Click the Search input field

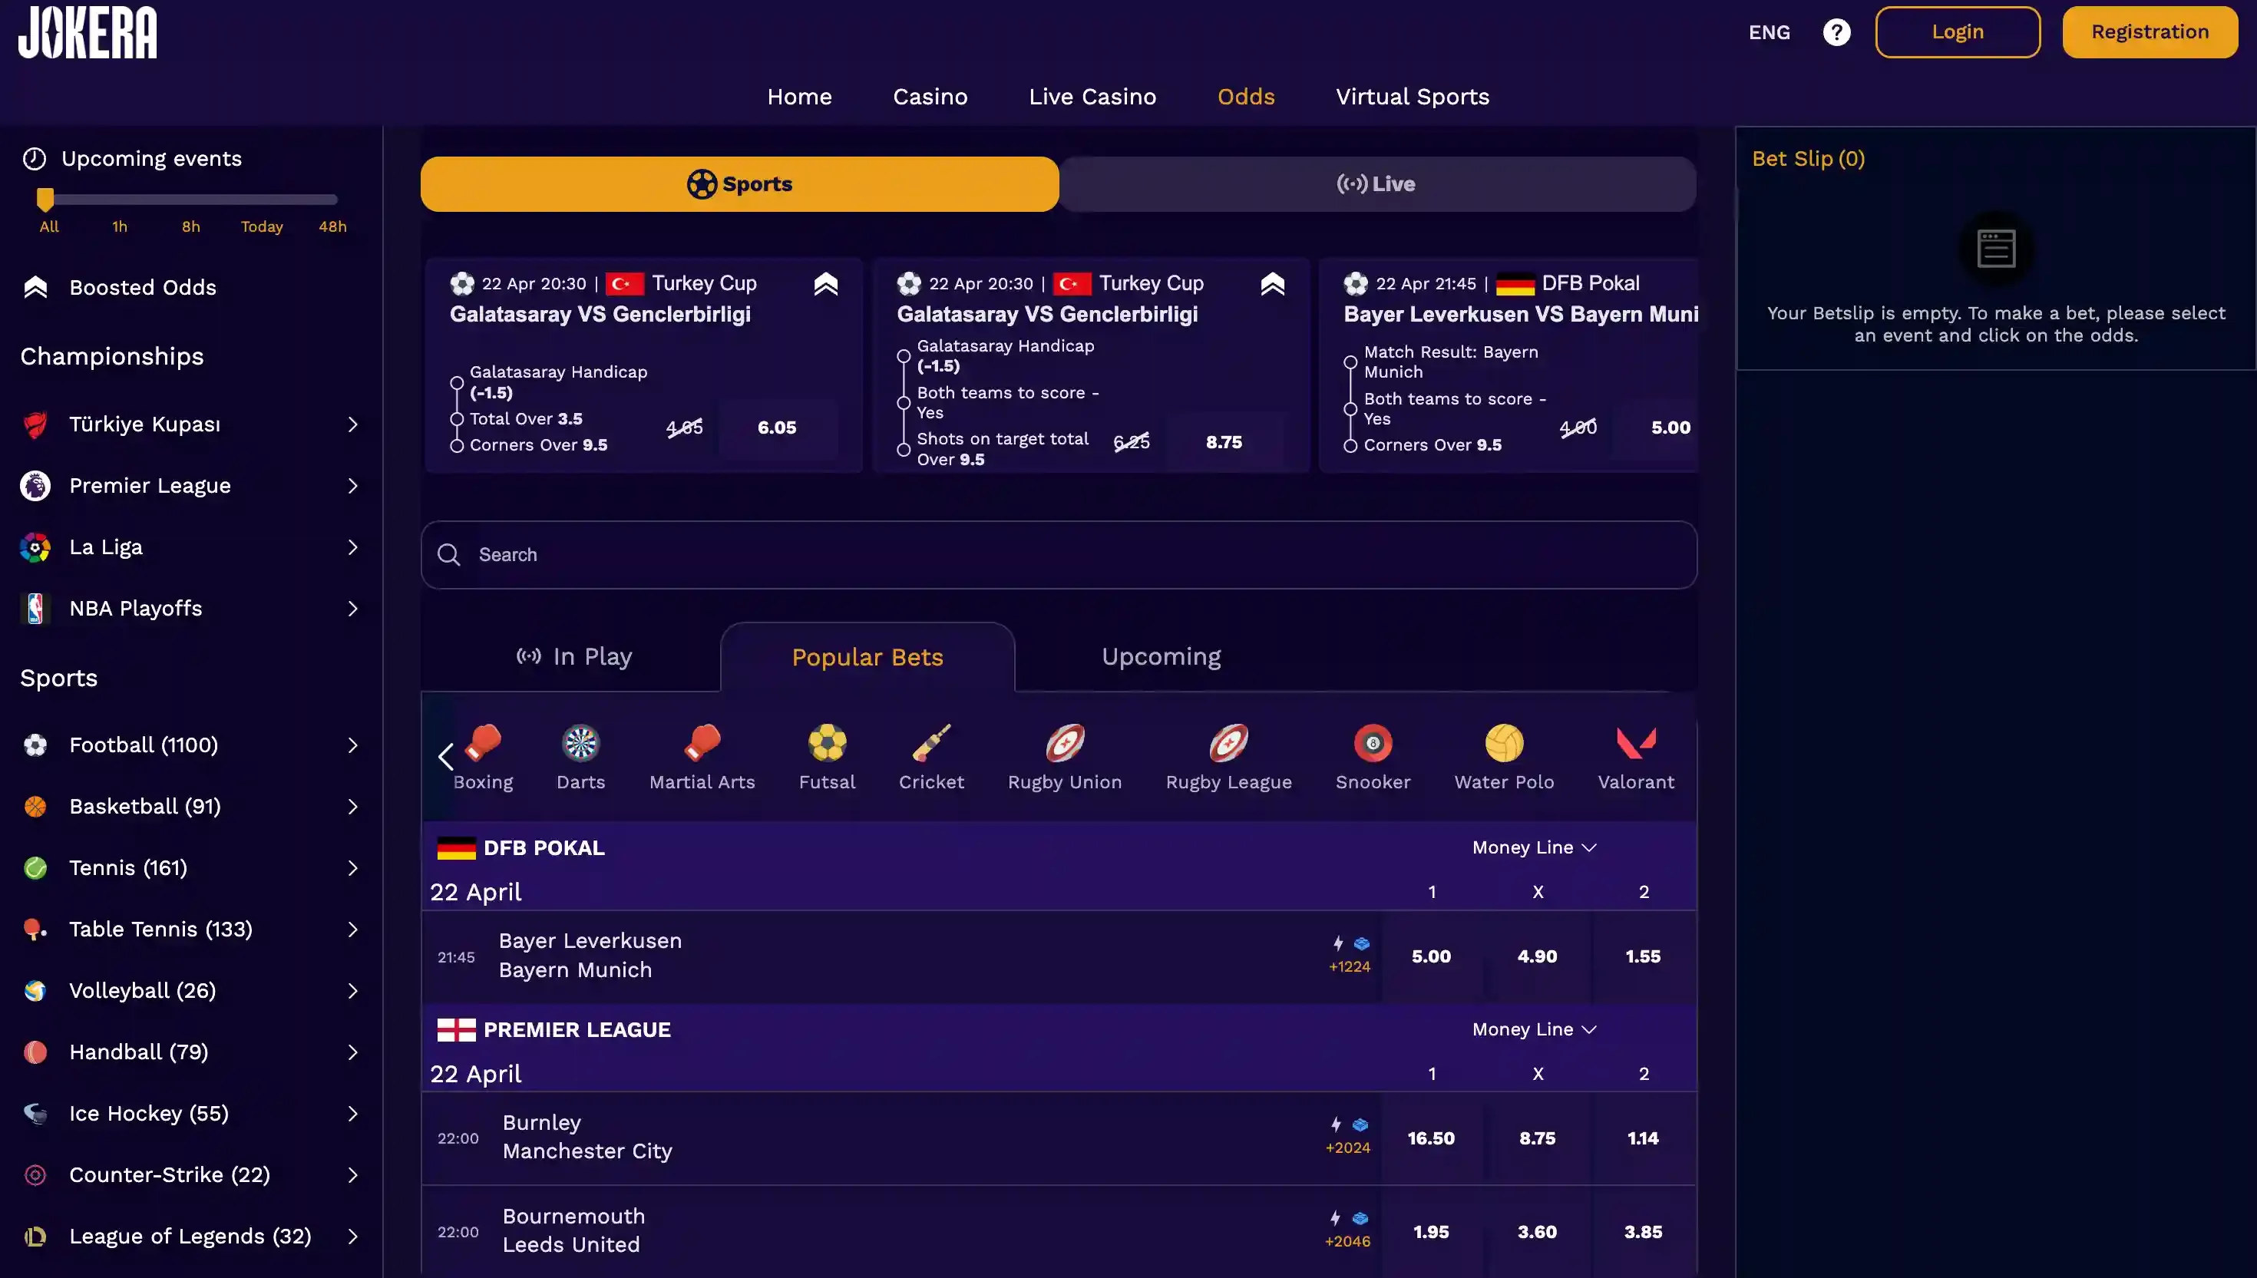click(x=1058, y=555)
